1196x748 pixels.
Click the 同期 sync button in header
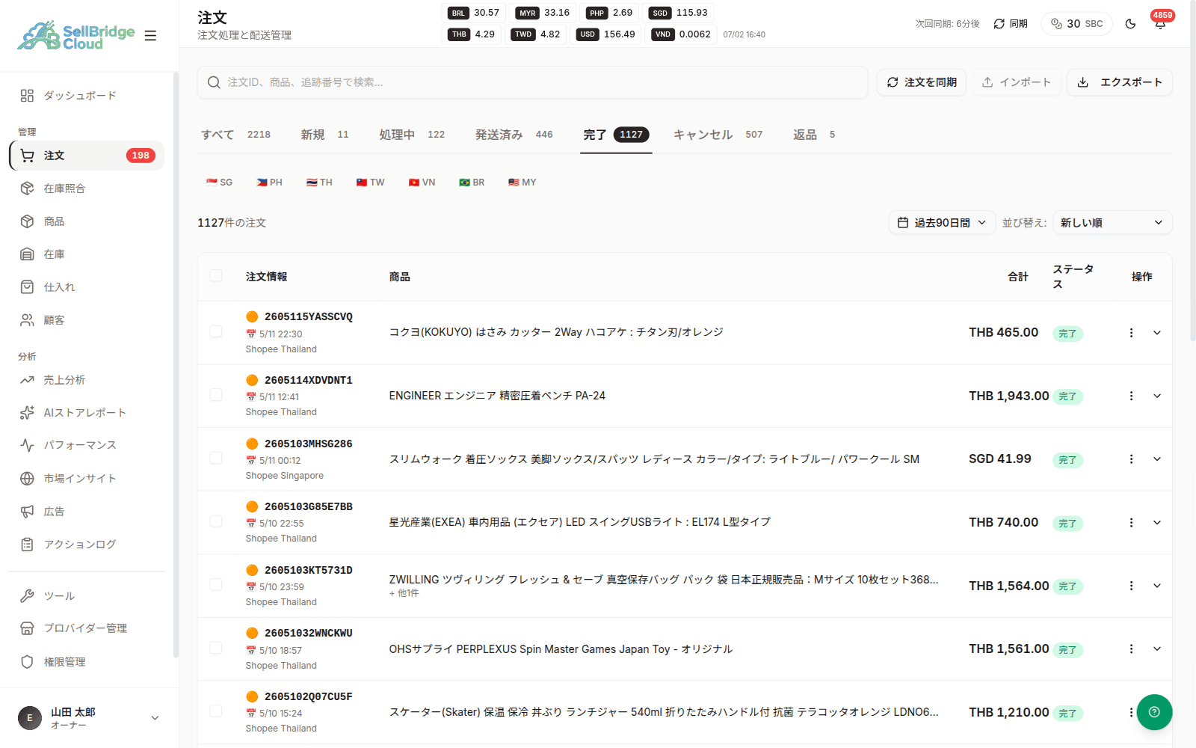pyautogui.click(x=1011, y=24)
